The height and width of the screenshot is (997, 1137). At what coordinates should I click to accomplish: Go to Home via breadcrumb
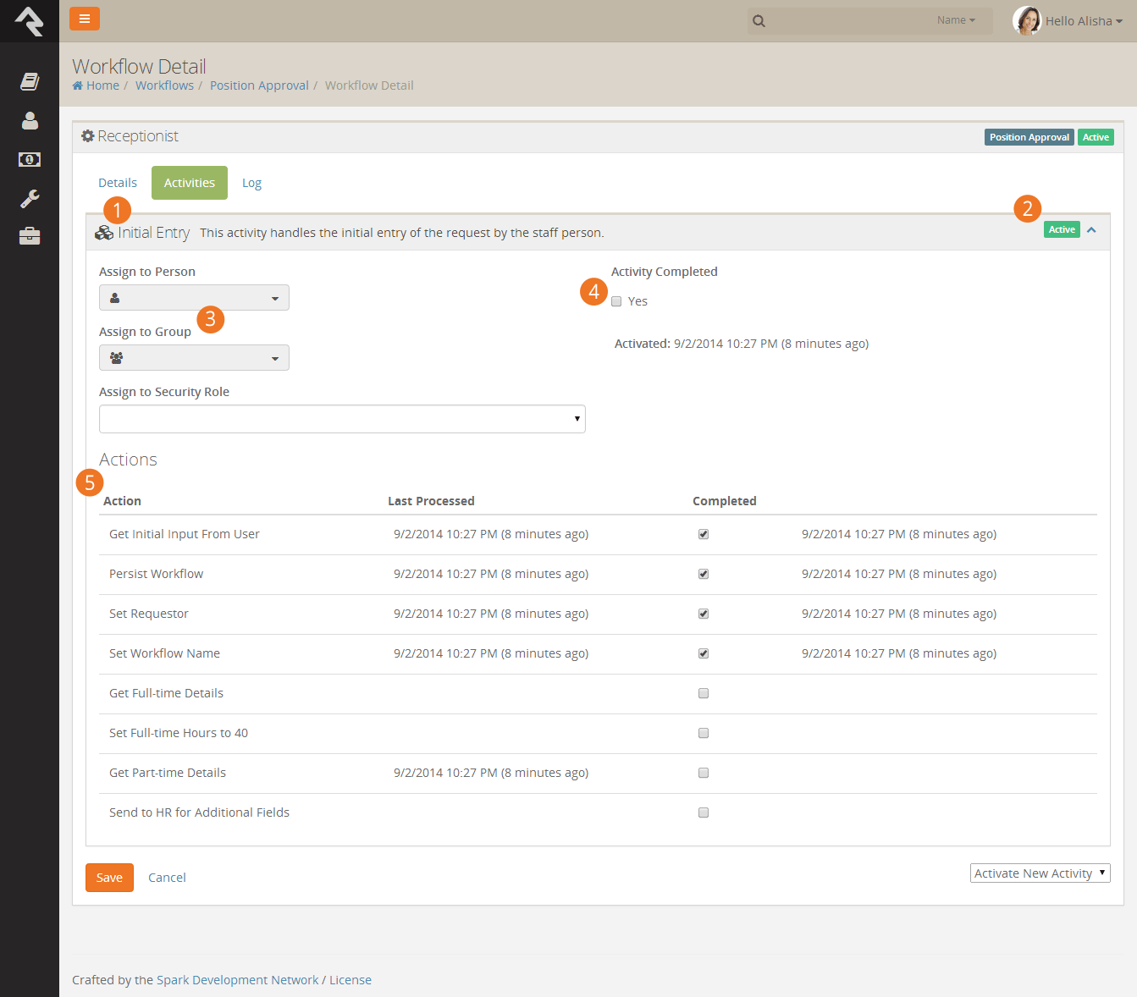[x=102, y=85]
